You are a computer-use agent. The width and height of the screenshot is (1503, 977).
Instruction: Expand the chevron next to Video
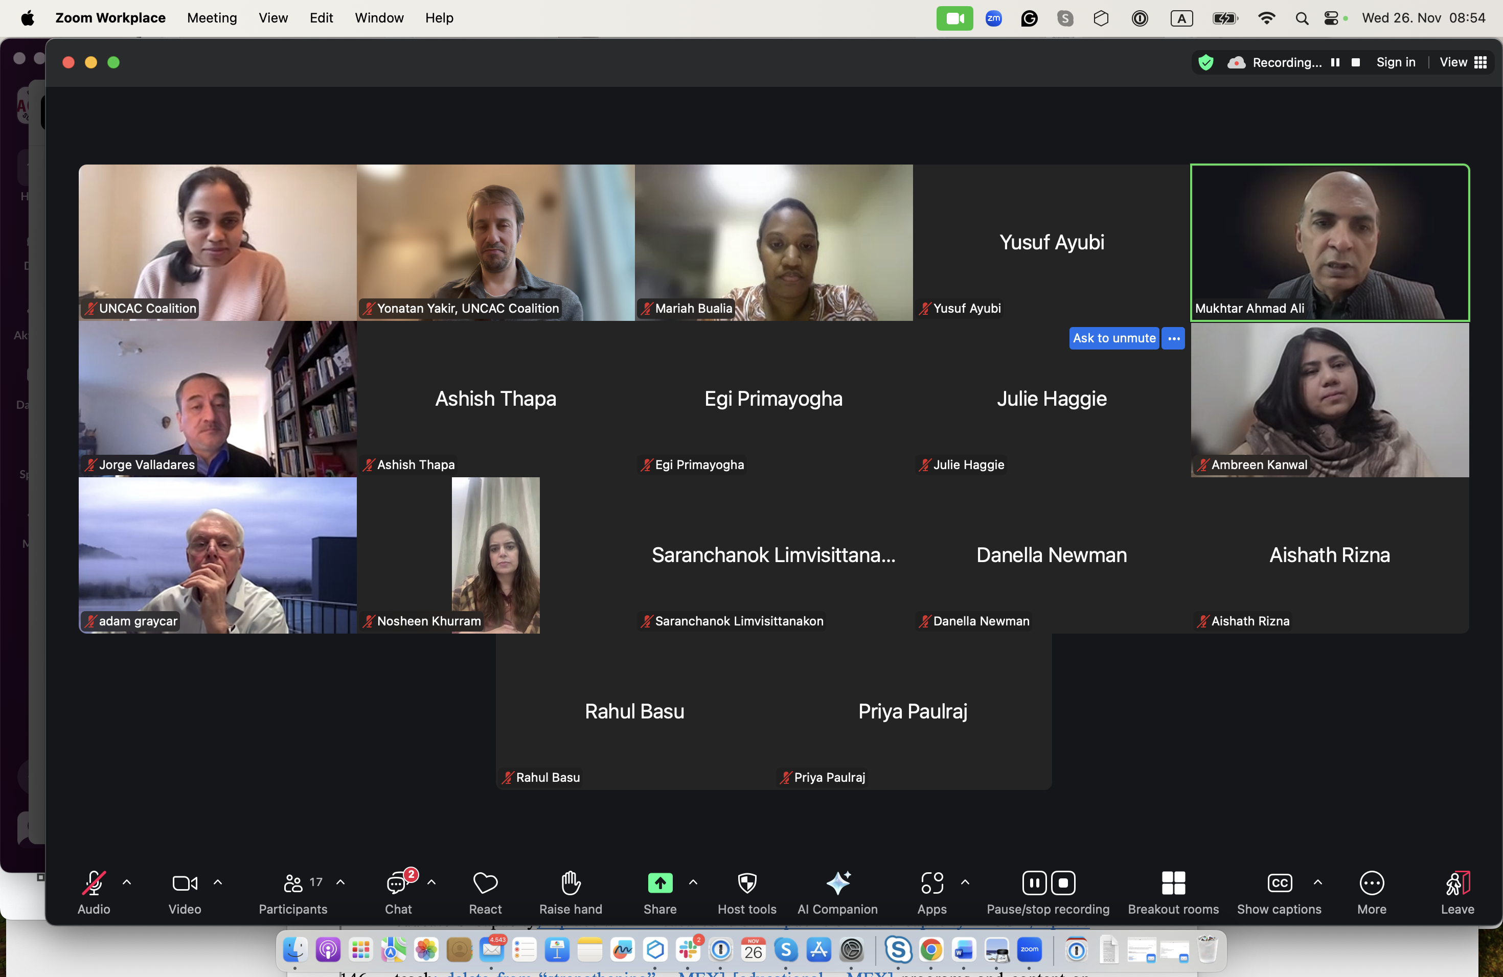pos(218,882)
